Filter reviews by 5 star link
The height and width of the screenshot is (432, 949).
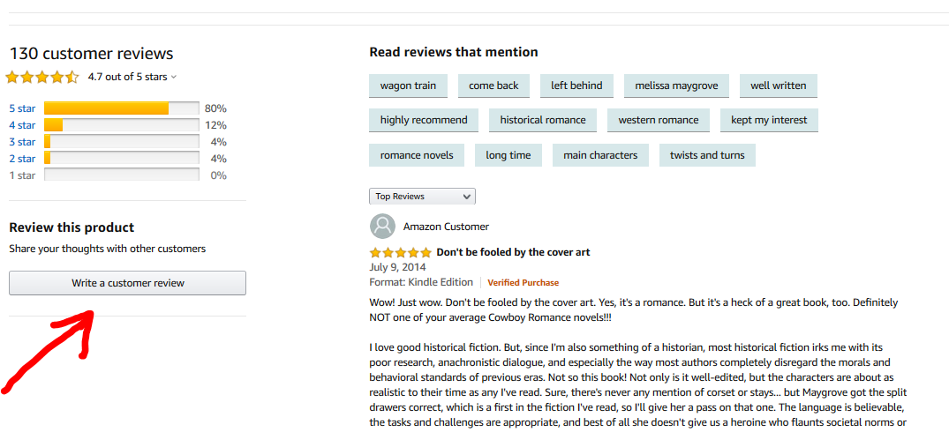coord(22,108)
